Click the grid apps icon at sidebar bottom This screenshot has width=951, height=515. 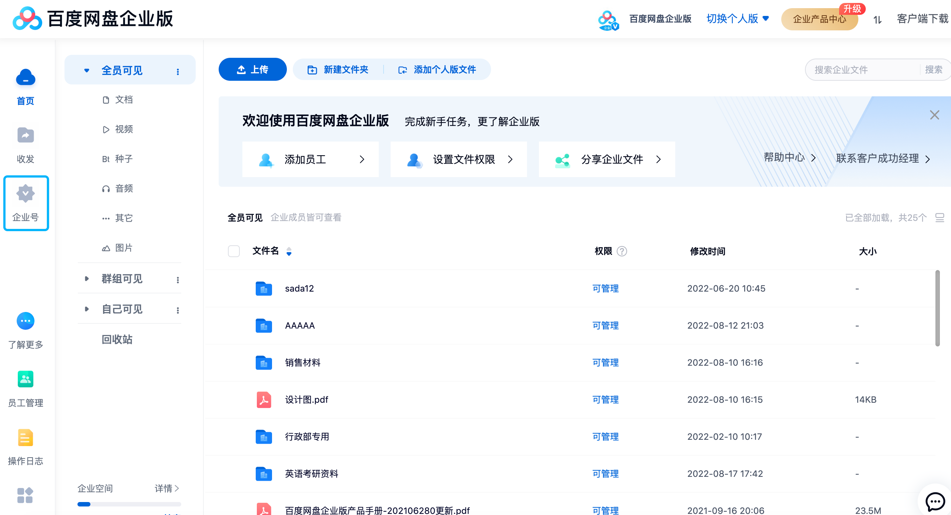tap(25, 495)
